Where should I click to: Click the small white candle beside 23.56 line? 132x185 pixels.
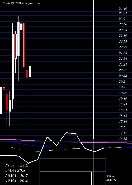(x=21, y=27)
